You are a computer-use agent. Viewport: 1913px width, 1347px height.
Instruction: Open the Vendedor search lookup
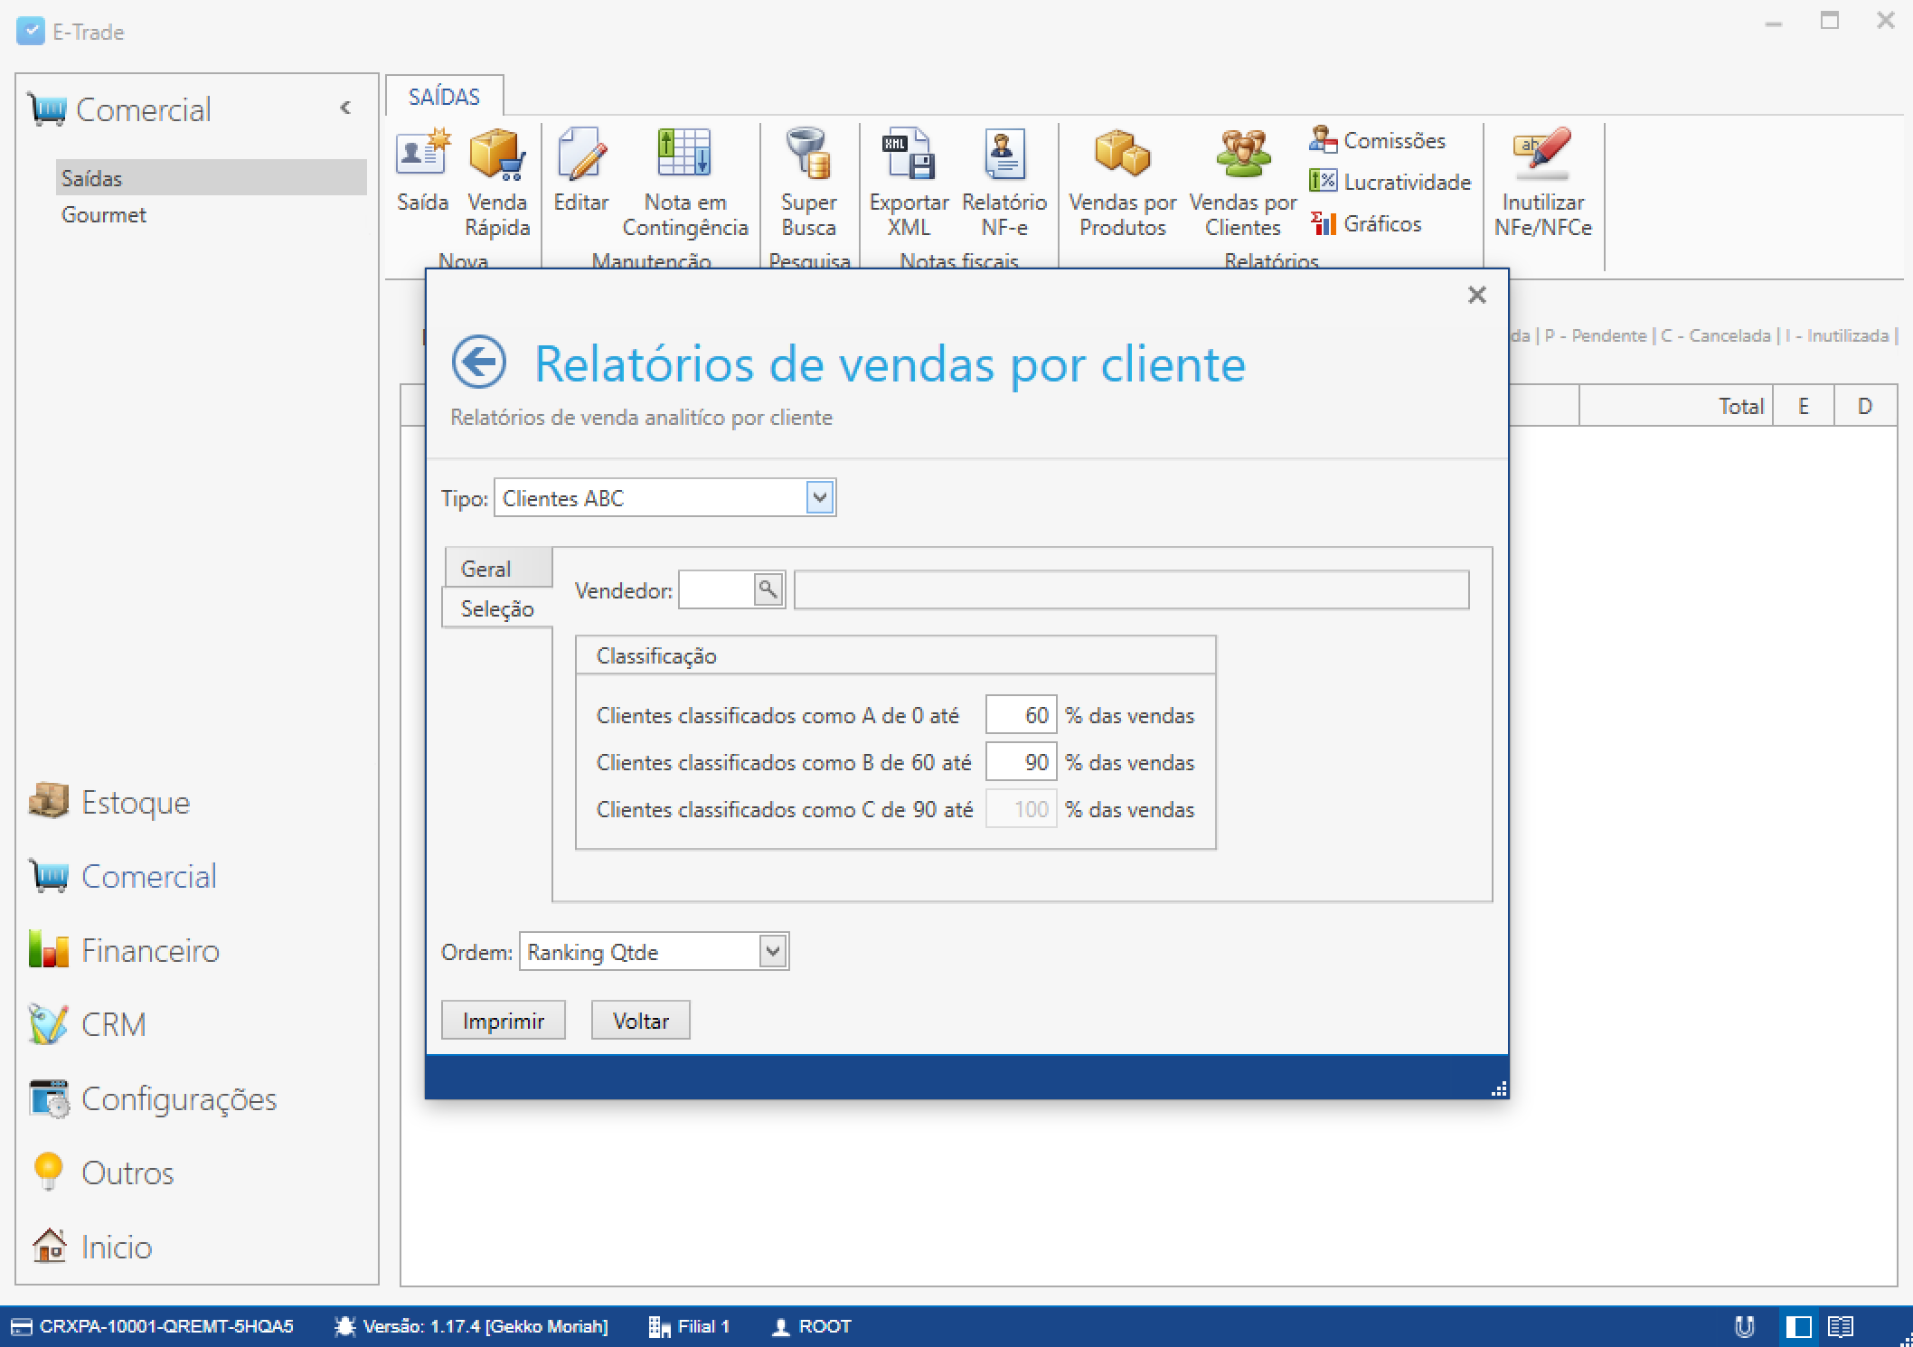(x=769, y=589)
